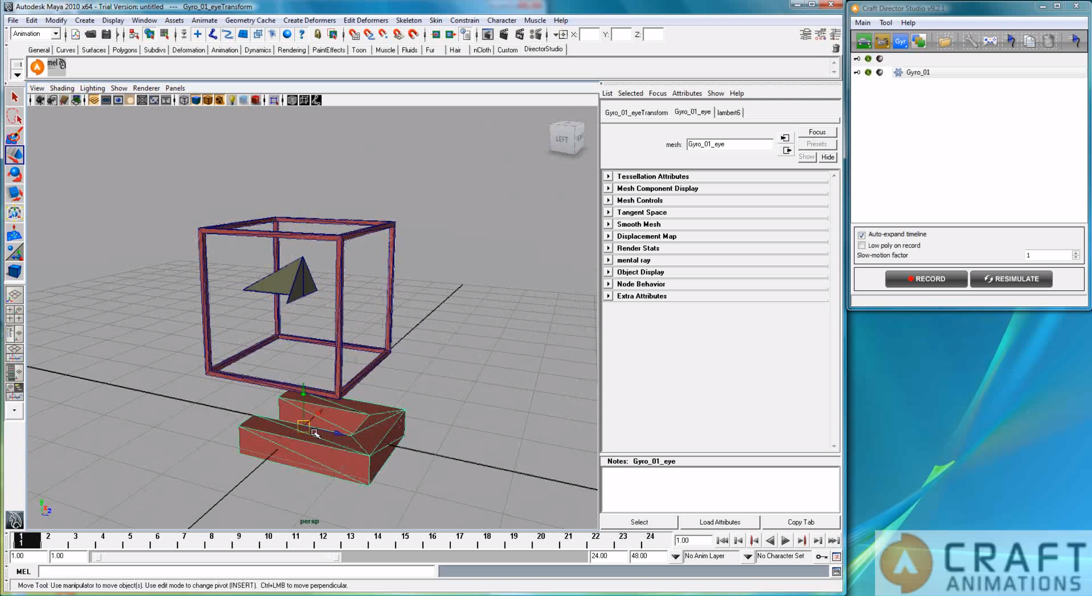
Task: Click the render current frame clapperboard icon
Action: point(503,34)
